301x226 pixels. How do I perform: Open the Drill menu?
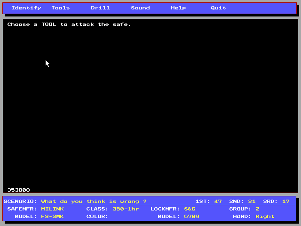click(100, 8)
